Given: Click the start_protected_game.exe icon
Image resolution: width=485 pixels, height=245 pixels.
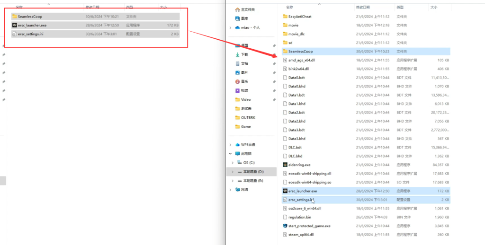Looking at the screenshot, I should 285,226.
